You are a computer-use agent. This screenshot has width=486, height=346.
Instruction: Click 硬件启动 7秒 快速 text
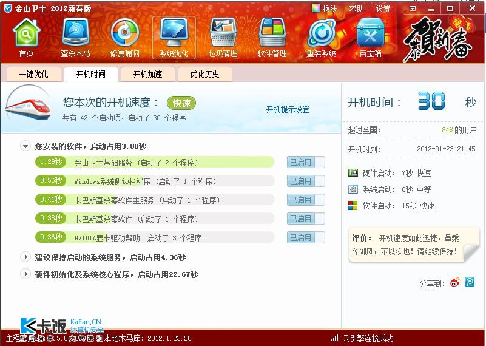(x=397, y=173)
